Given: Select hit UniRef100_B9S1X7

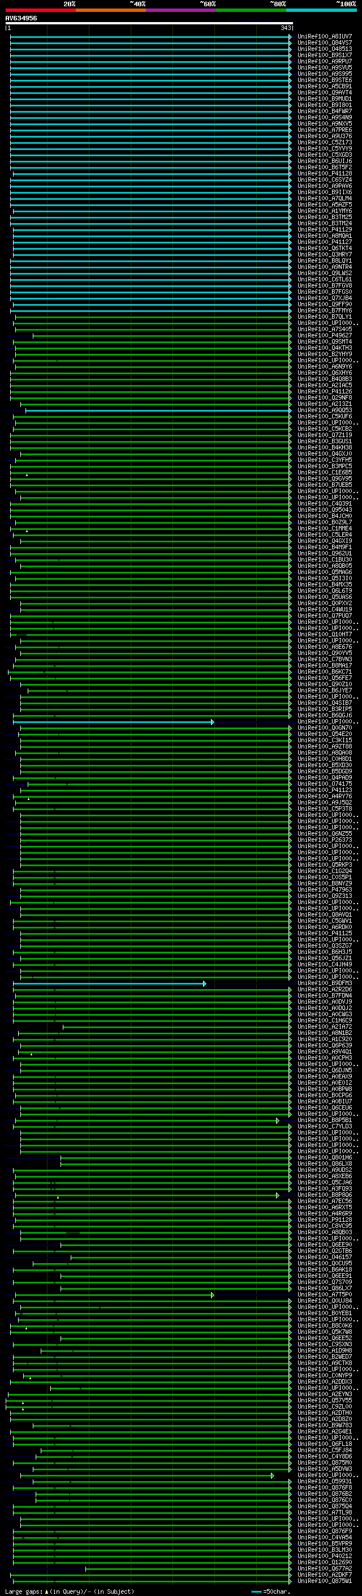Looking at the screenshot, I should [x=325, y=55].
